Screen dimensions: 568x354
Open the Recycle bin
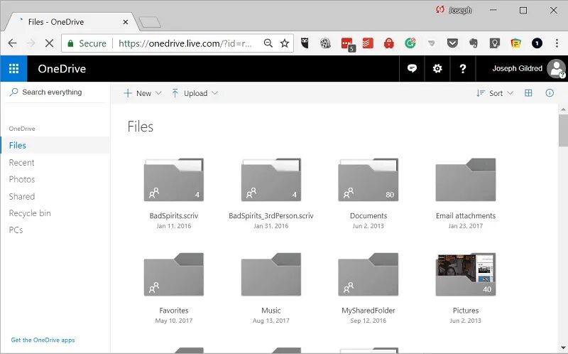pos(30,213)
